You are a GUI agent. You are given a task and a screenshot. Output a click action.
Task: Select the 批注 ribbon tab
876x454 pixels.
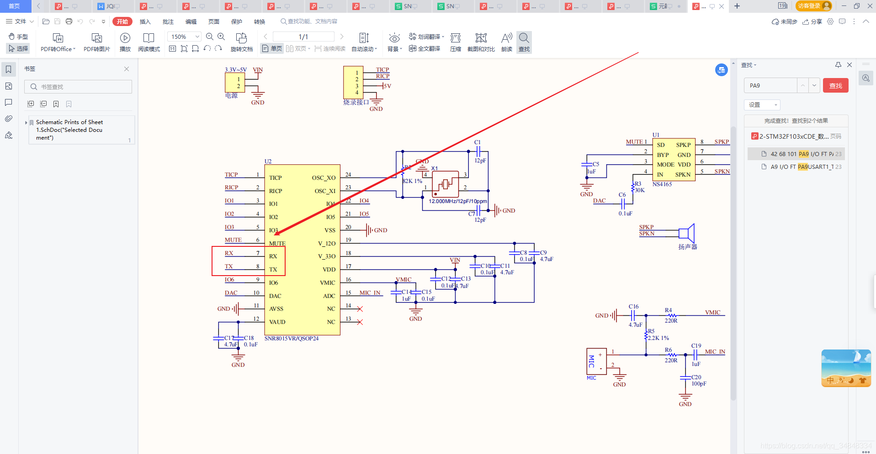(168, 21)
